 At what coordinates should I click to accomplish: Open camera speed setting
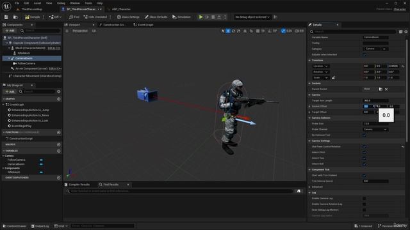299,31
